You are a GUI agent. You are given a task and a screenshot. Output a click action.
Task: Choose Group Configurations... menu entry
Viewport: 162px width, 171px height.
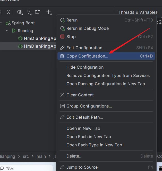coord(106,106)
